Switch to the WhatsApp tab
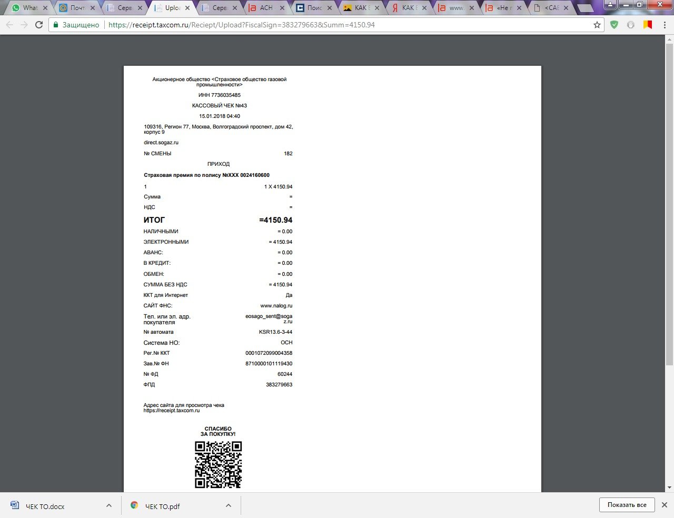674x518 pixels. [x=29, y=8]
